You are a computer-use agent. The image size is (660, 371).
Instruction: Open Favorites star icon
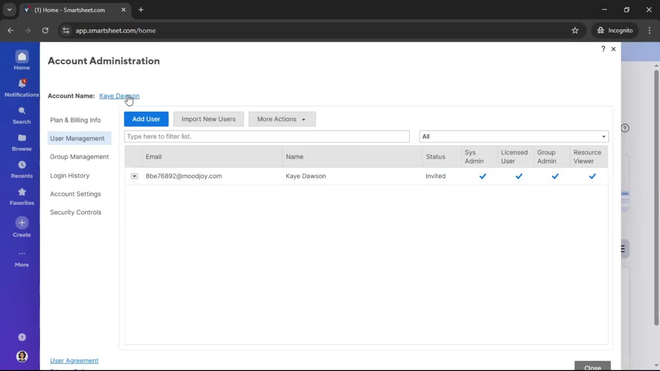click(x=22, y=192)
